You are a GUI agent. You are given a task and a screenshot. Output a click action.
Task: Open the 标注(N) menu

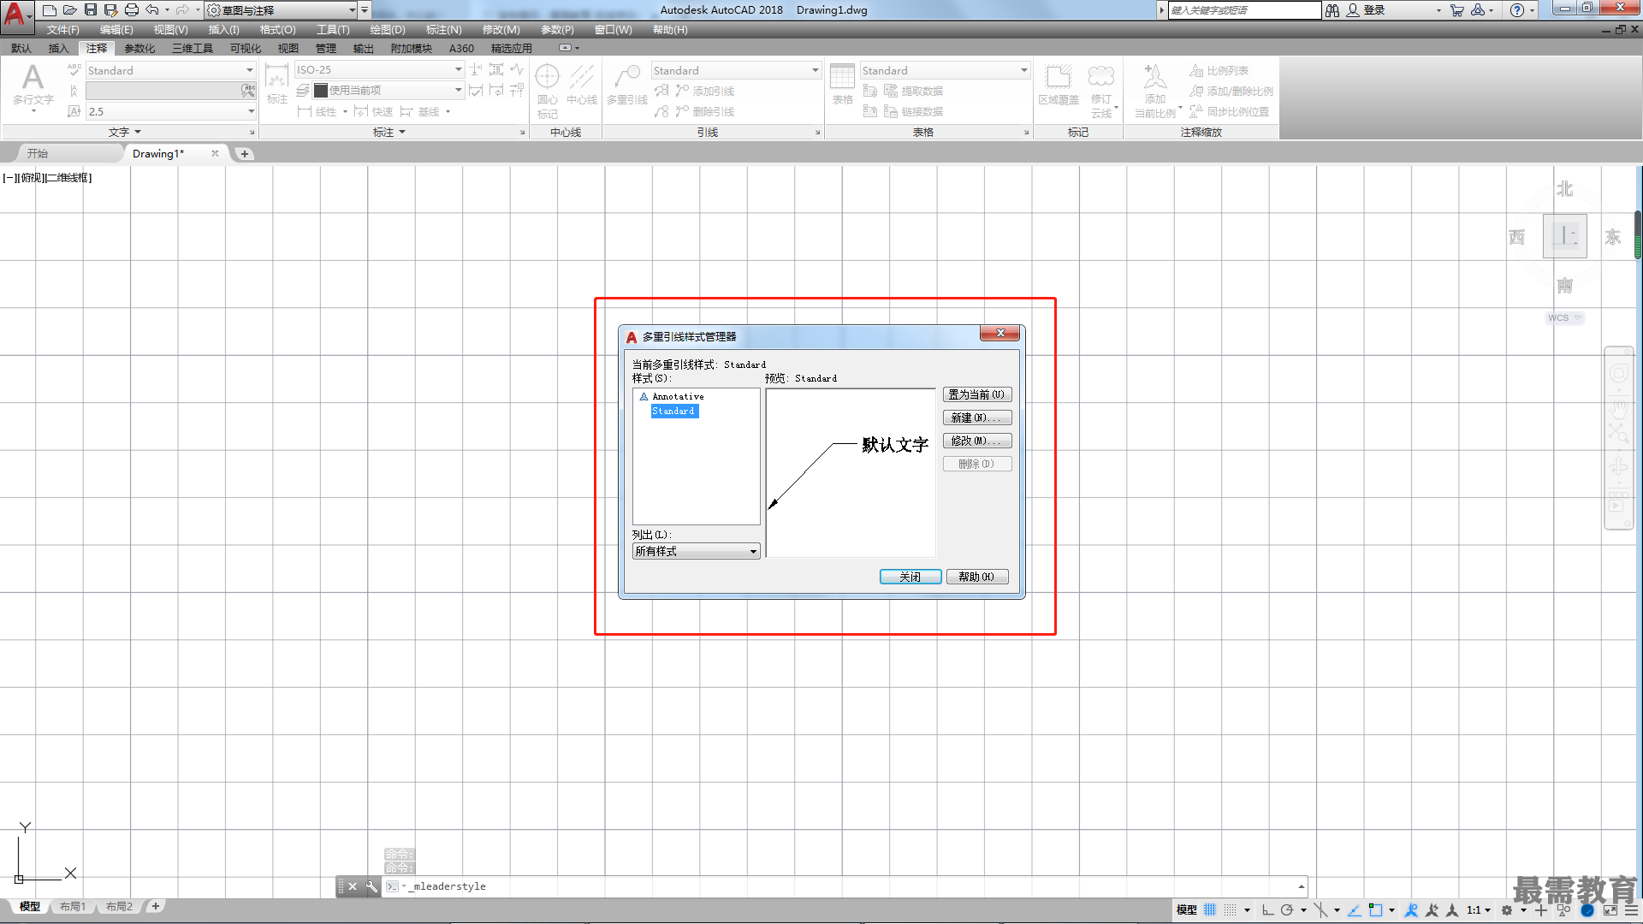pos(444,30)
